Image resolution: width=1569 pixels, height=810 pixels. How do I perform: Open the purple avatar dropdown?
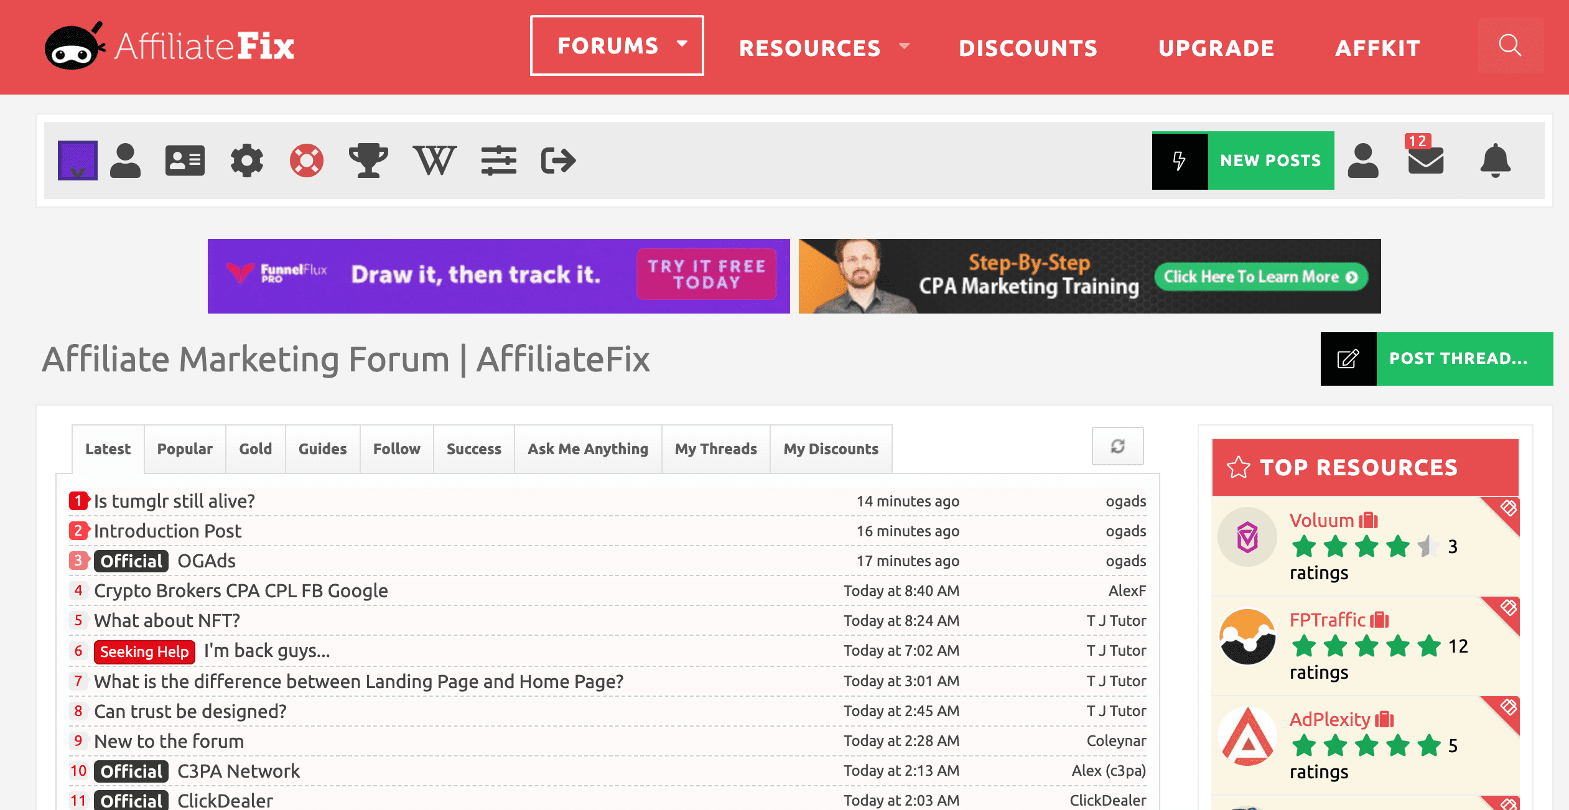[x=78, y=161]
